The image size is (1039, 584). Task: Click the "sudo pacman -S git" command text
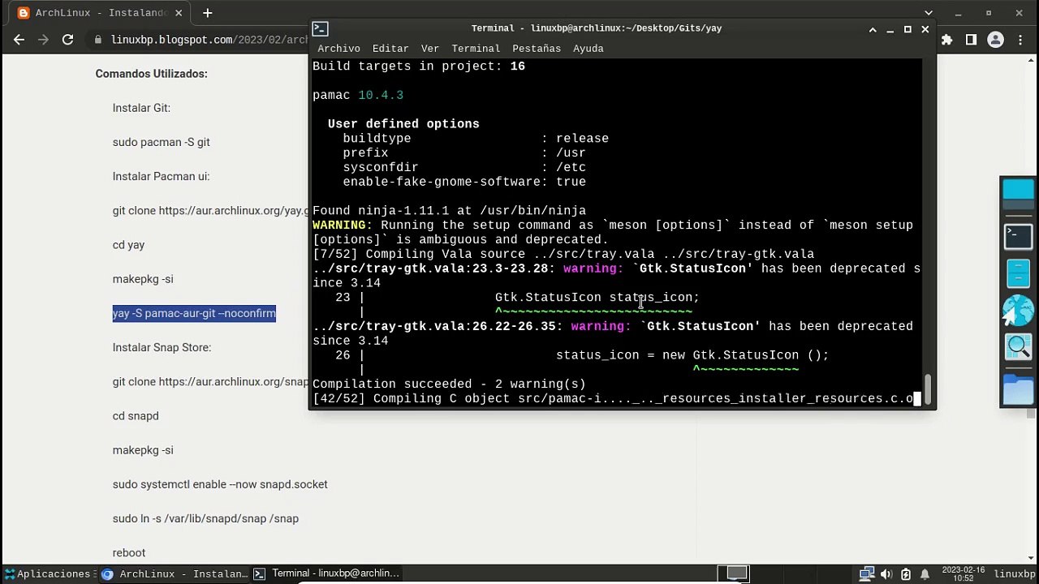(161, 142)
